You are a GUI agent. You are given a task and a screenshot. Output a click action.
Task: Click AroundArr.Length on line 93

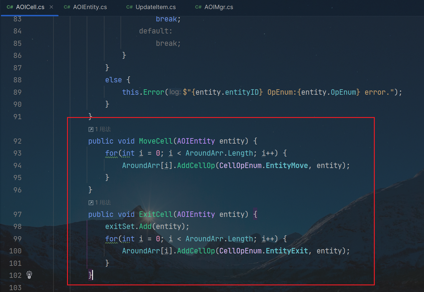point(219,153)
